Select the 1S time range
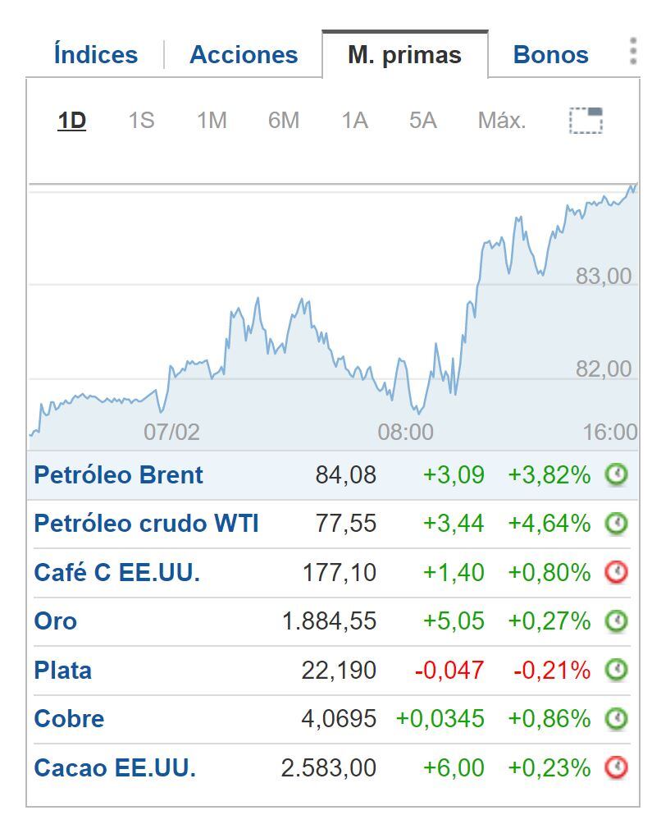This screenshot has width=652, height=838. (x=140, y=120)
